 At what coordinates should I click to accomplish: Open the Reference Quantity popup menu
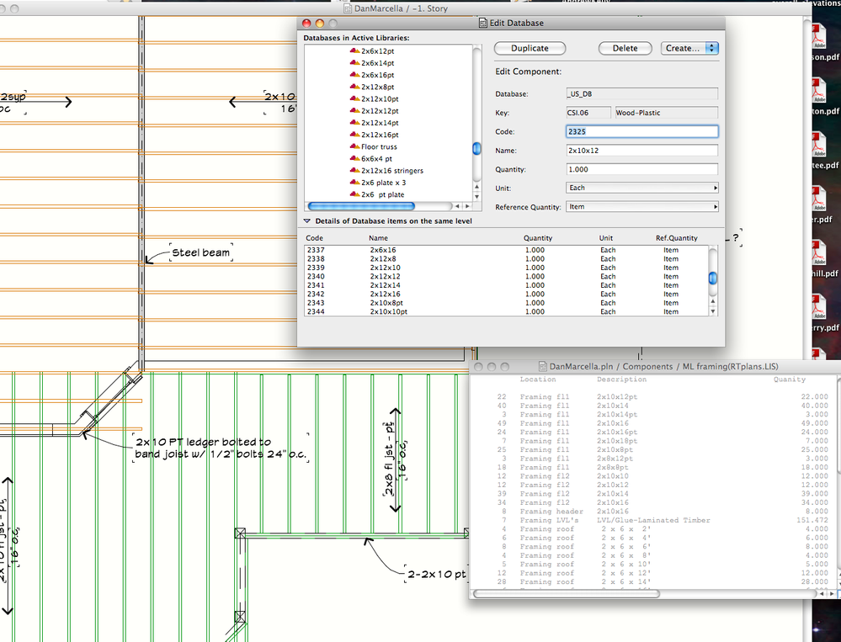coord(641,207)
